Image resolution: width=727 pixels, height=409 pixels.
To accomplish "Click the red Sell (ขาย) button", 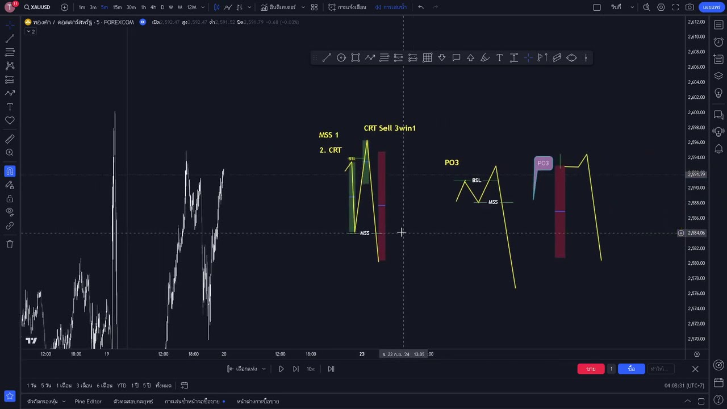I will tap(591, 369).
